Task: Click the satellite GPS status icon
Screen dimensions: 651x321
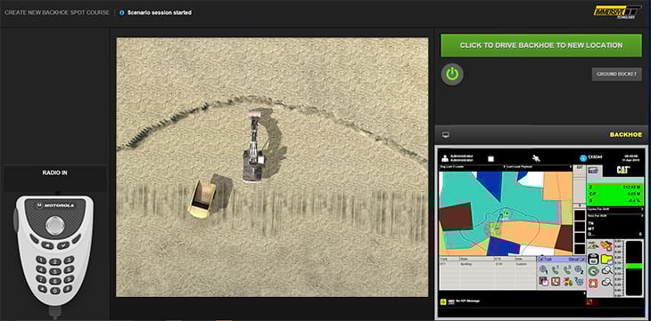Action: [x=537, y=157]
